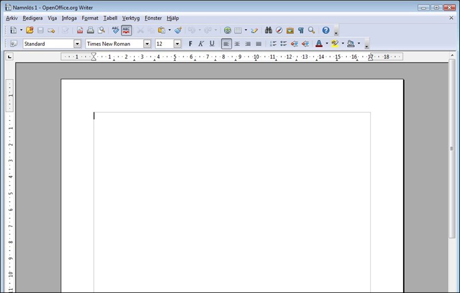This screenshot has height=293, width=460.
Task: Open Page Preview icon
Action: [x=101, y=30]
